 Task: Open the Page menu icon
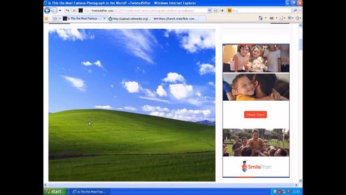282,18
